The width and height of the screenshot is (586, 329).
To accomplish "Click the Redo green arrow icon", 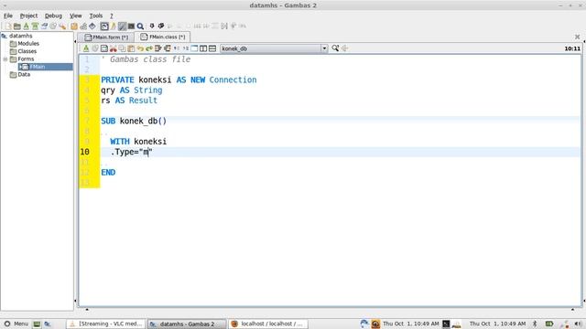I will [x=149, y=48].
